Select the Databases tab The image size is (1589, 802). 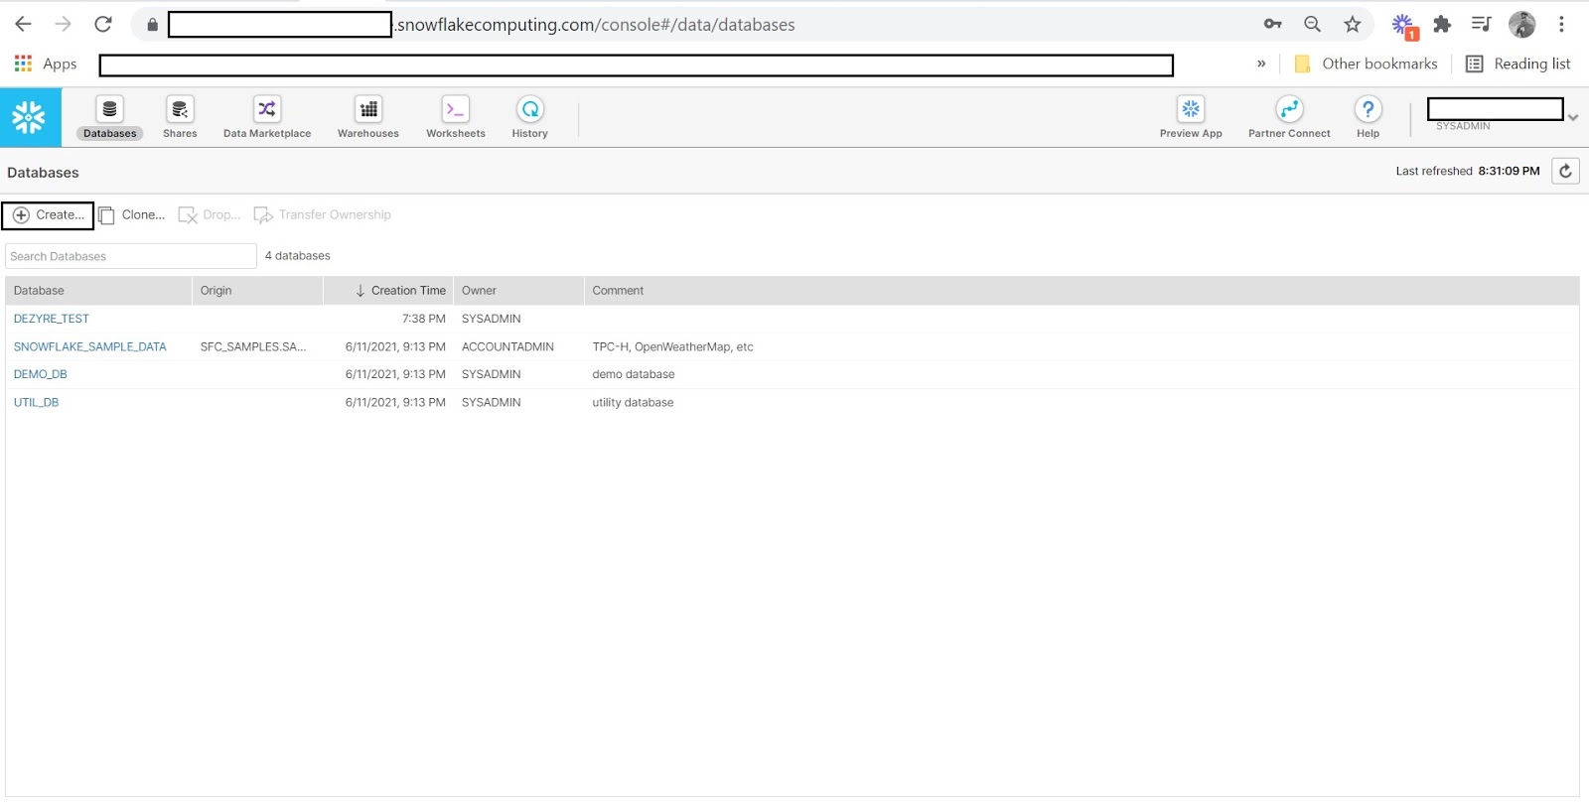click(109, 117)
